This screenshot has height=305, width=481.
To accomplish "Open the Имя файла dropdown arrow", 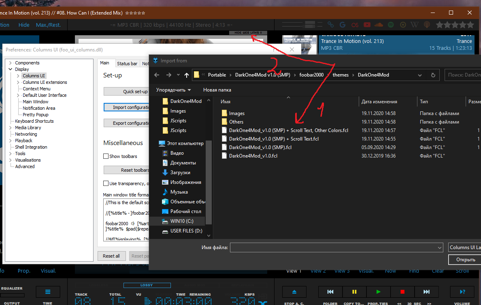I will (439, 247).
